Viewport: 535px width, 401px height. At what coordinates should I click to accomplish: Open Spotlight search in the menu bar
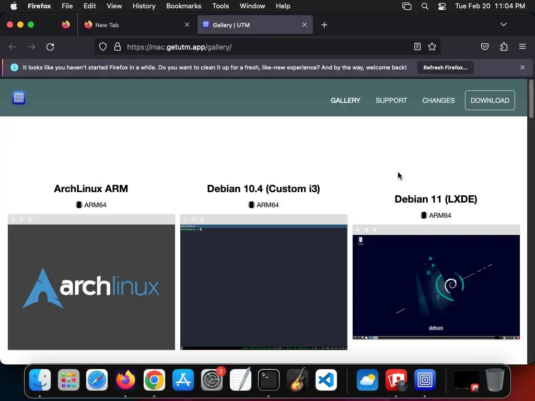tap(424, 6)
